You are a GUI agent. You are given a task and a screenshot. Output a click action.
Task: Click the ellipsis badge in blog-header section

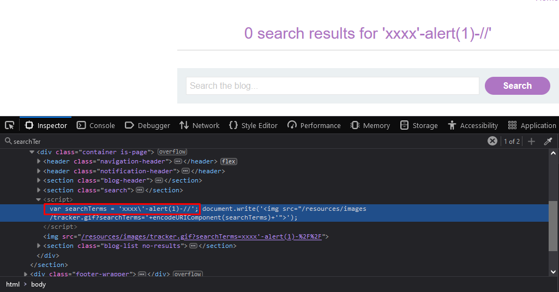tap(159, 180)
